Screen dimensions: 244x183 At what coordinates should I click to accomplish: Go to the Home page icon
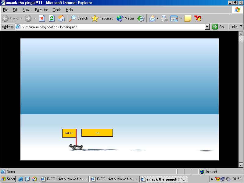tap(61, 18)
